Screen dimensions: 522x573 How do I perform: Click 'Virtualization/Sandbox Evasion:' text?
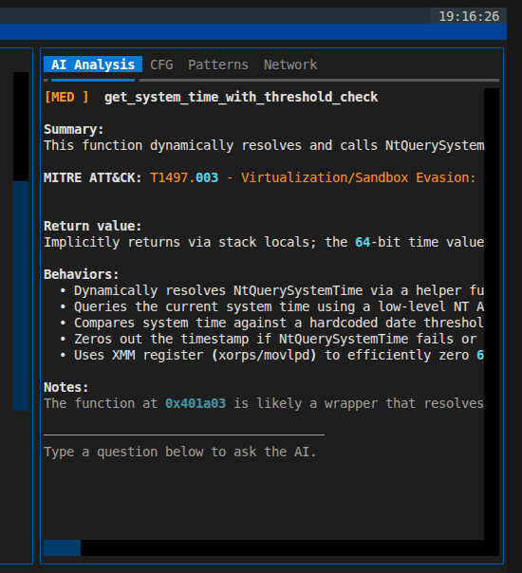pyautogui.click(x=359, y=177)
